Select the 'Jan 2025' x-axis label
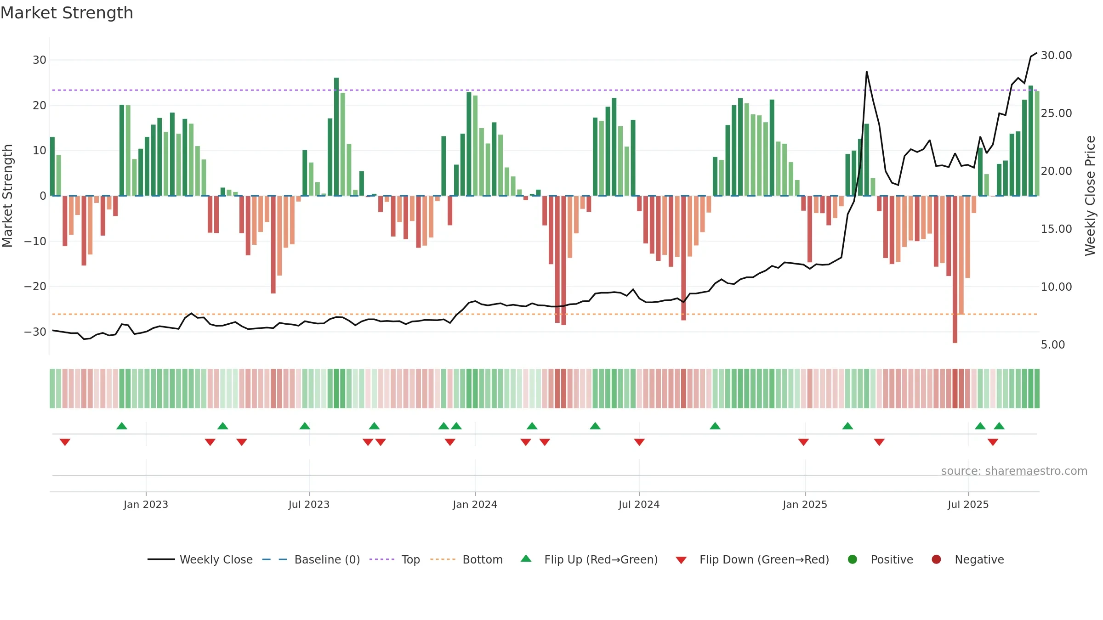The width and height of the screenshot is (1103, 620). pos(805,504)
